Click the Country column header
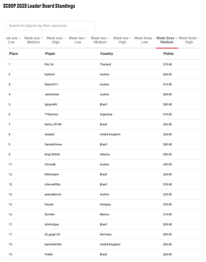 coord(106,54)
